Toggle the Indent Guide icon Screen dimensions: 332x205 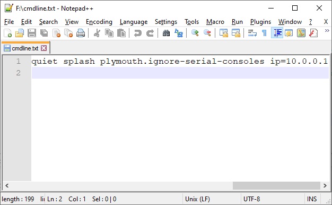[x=277, y=33]
